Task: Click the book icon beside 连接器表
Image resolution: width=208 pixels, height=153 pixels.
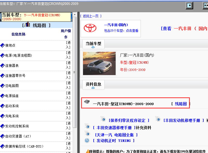Action: click(x=3, y=65)
